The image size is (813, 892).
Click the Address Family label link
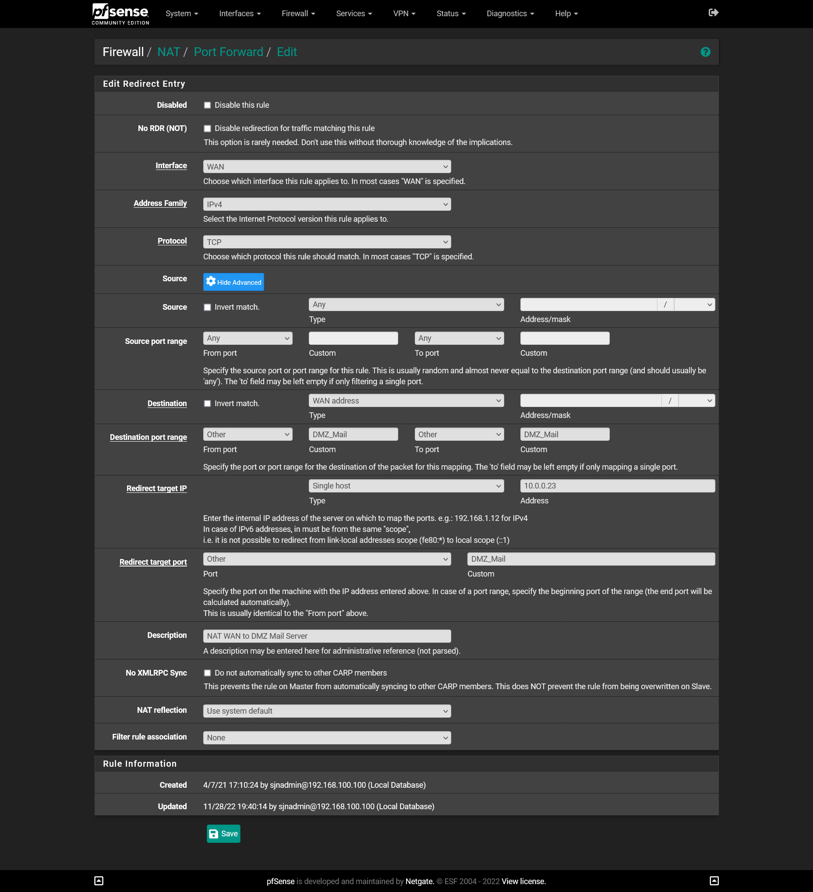point(160,203)
